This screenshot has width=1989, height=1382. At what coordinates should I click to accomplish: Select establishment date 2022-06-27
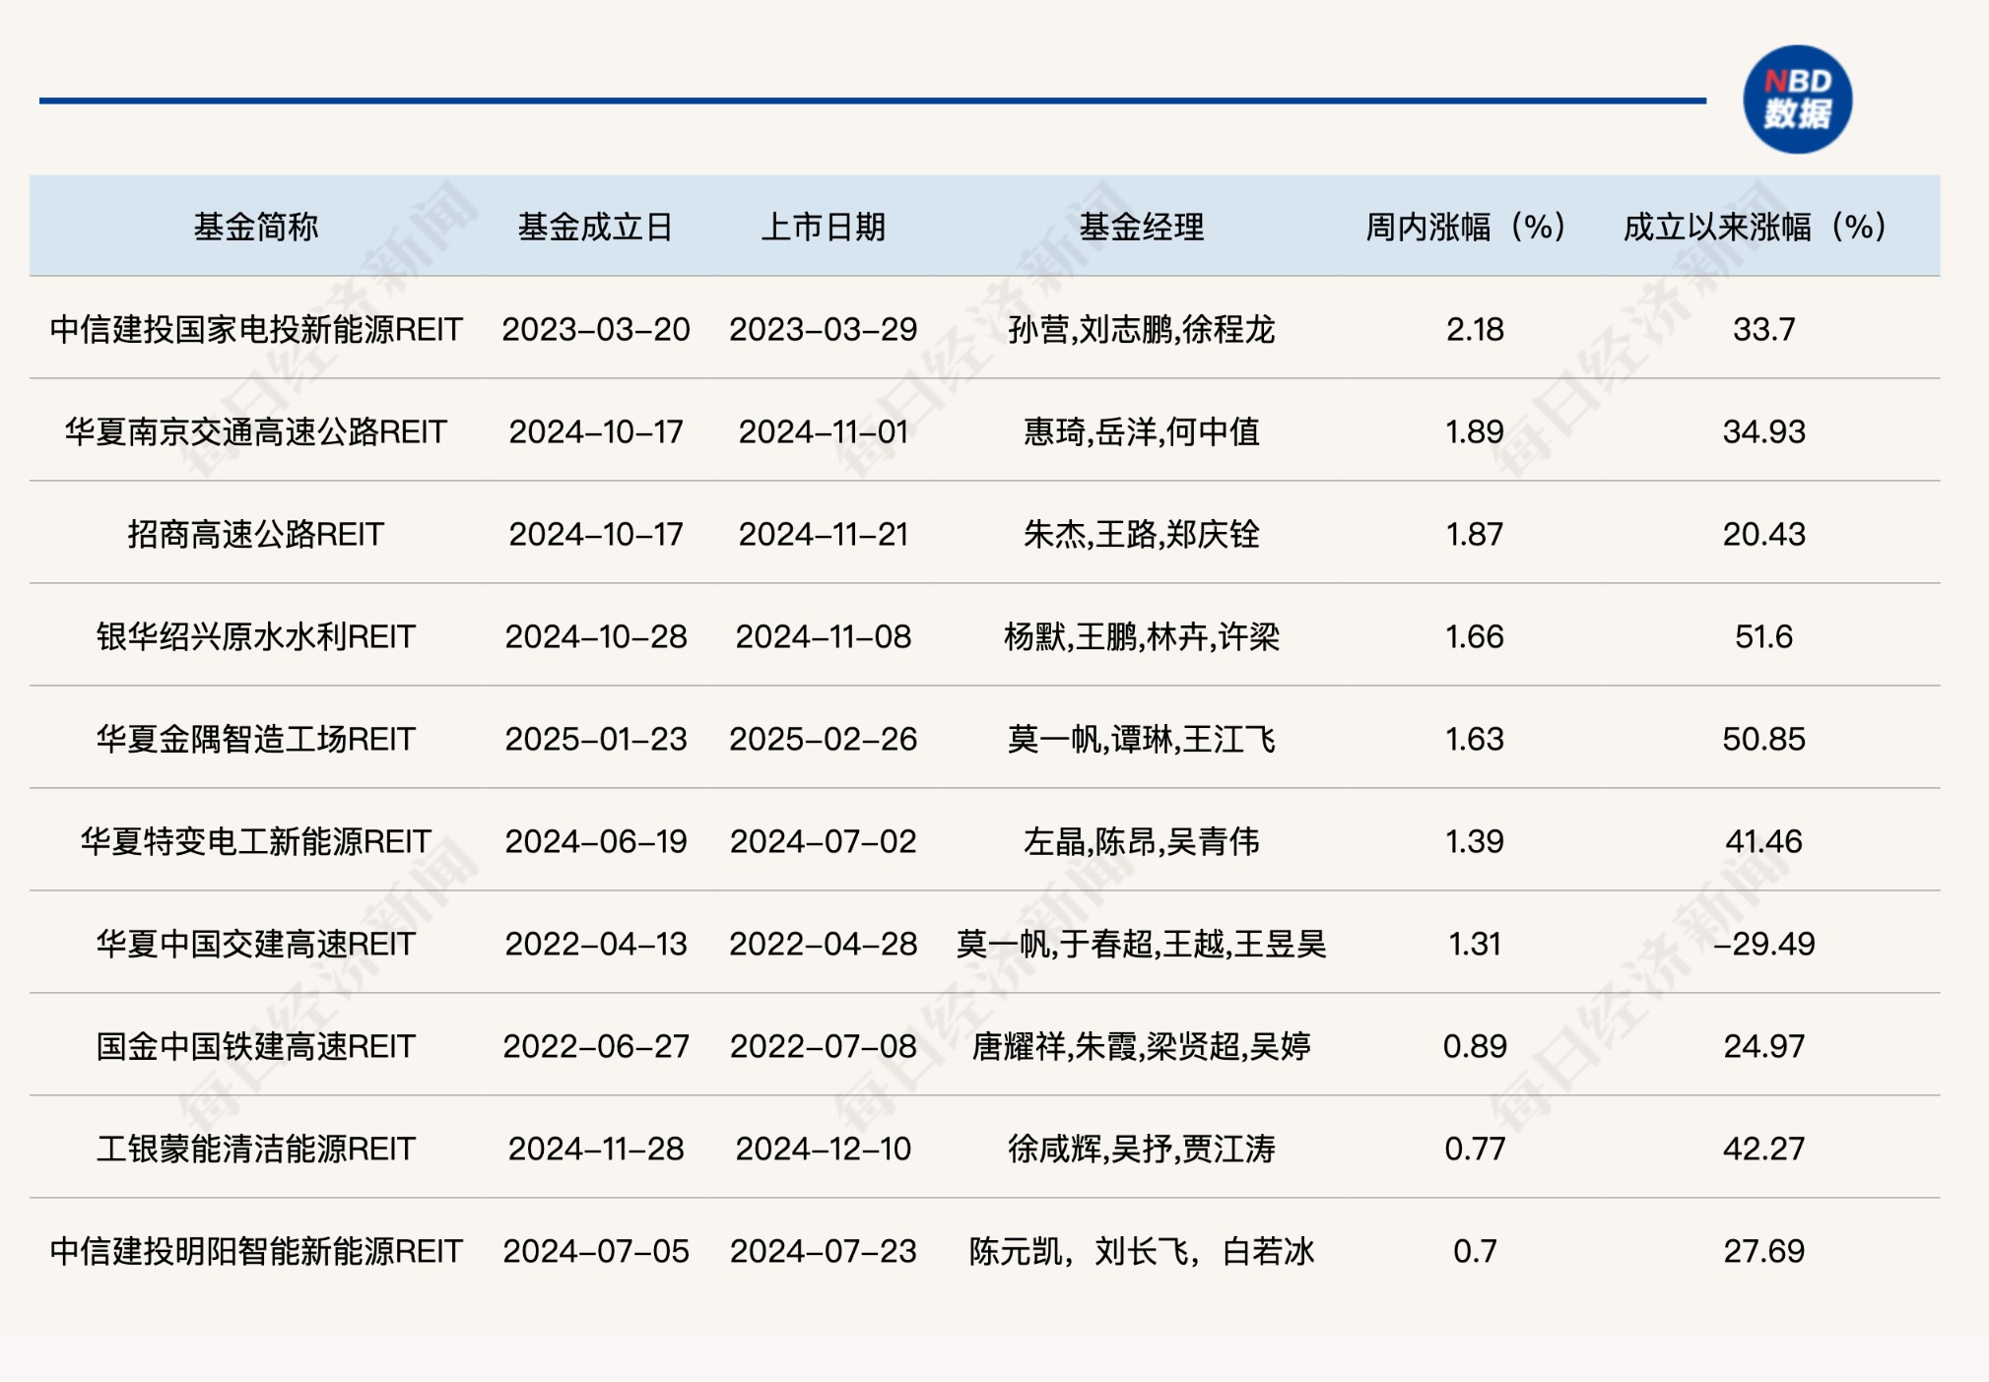pos(596,1046)
